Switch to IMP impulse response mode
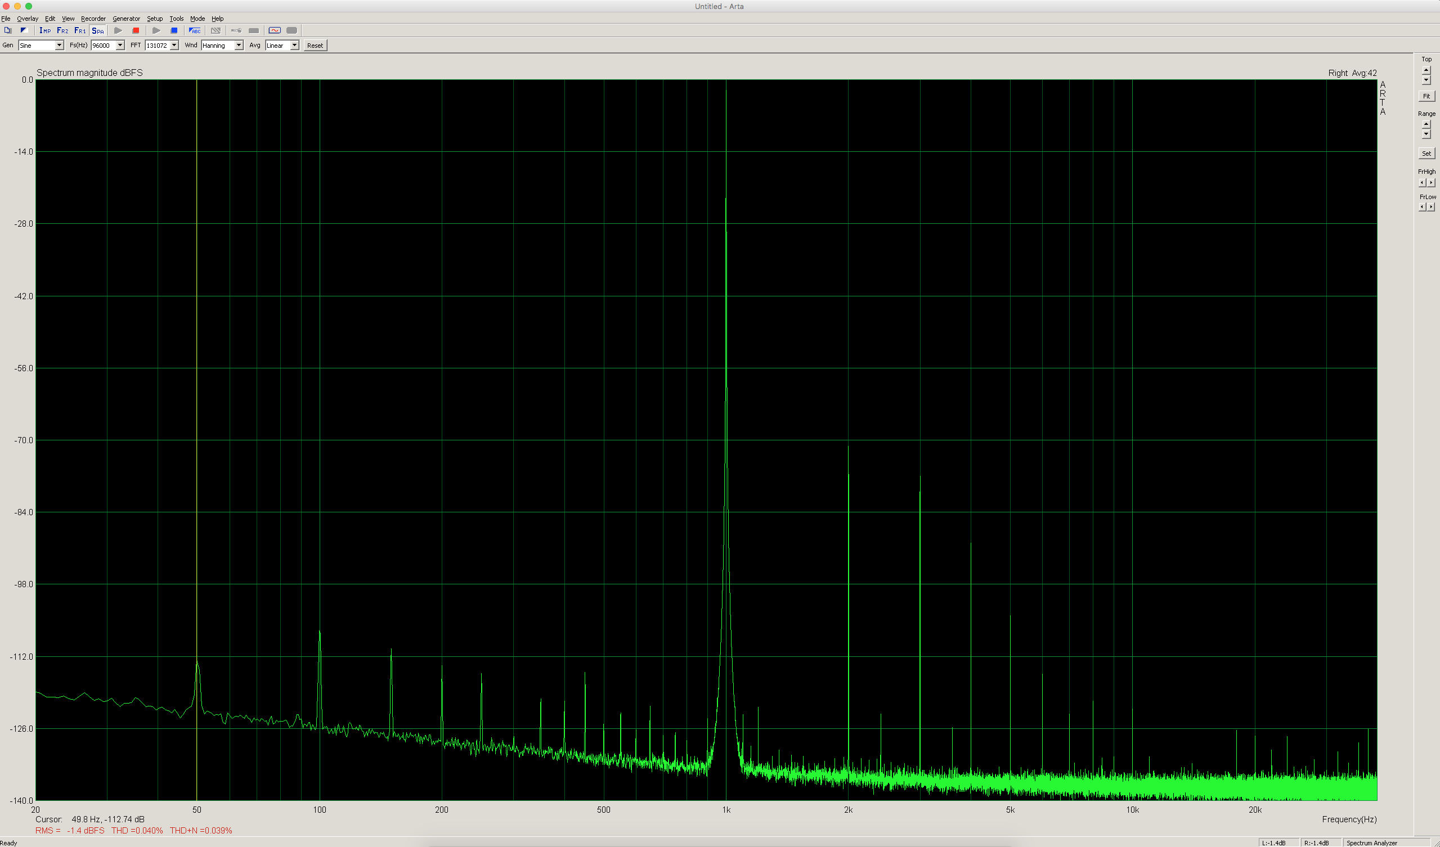The height and width of the screenshot is (847, 1440). pos(44,31)
